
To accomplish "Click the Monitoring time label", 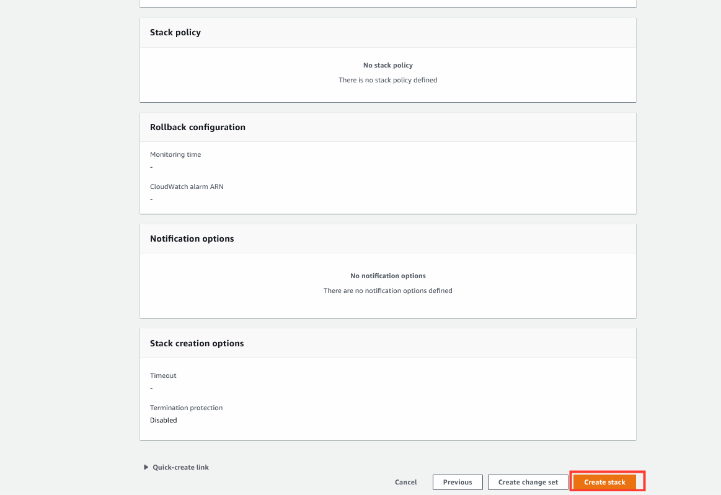I will pyautogui.click(x=175, y=154).
